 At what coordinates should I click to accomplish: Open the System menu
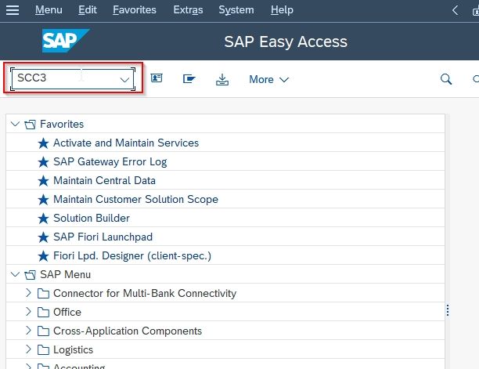pyautogui.click(x=236, y=10)
